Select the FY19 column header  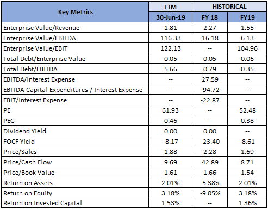point(247,17)
